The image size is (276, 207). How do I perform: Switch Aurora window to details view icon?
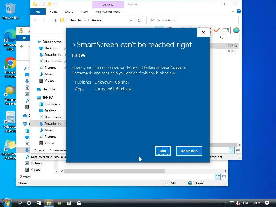[232, 150]
